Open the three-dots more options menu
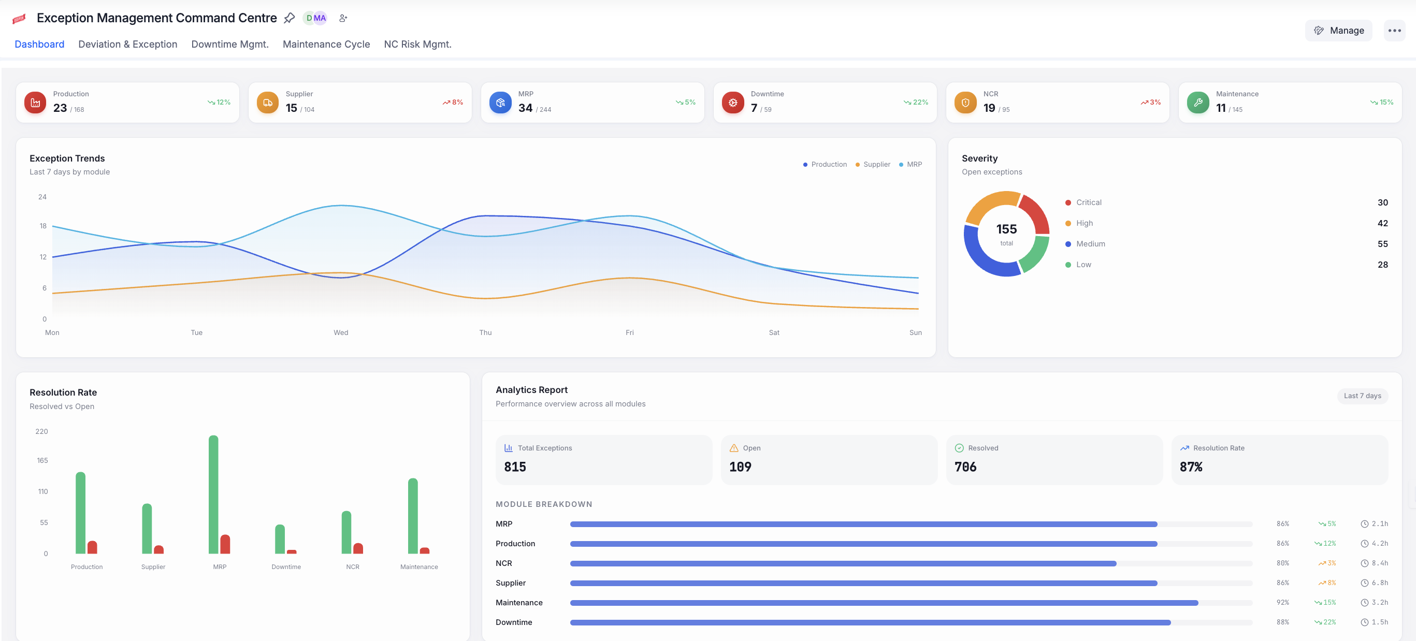1416x641 pixels. coord(1394,30)
